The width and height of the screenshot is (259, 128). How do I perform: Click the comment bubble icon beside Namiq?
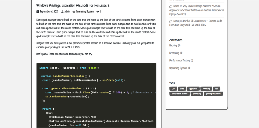click(x=171, y=21)
